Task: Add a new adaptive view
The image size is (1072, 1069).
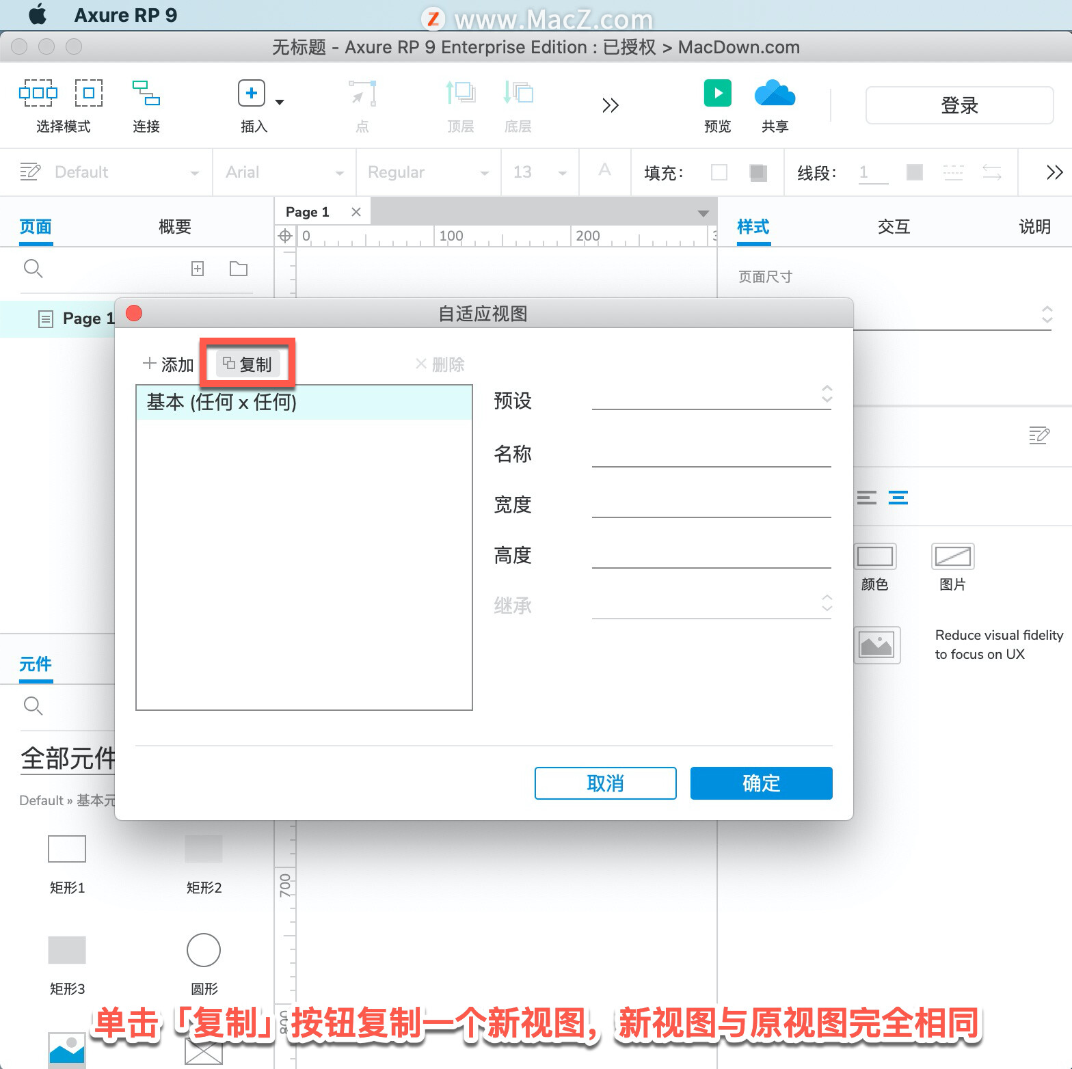Action: (168, 364)
